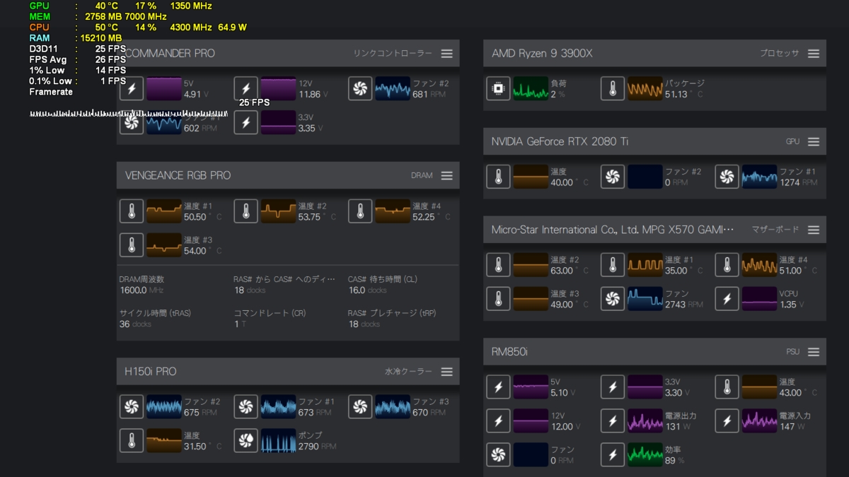Image resolution: width=849 pixels, height=477 pixels.
Task: Click the 602 RPM fan icon in COMMANDER PRO
Action: 132,123
